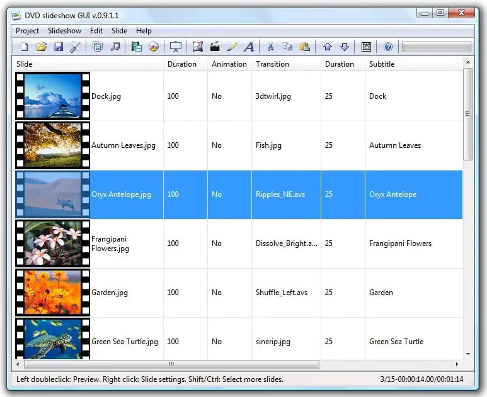Paste slide using the clipboard icon
487x397 pixels.
click(305, 47)
